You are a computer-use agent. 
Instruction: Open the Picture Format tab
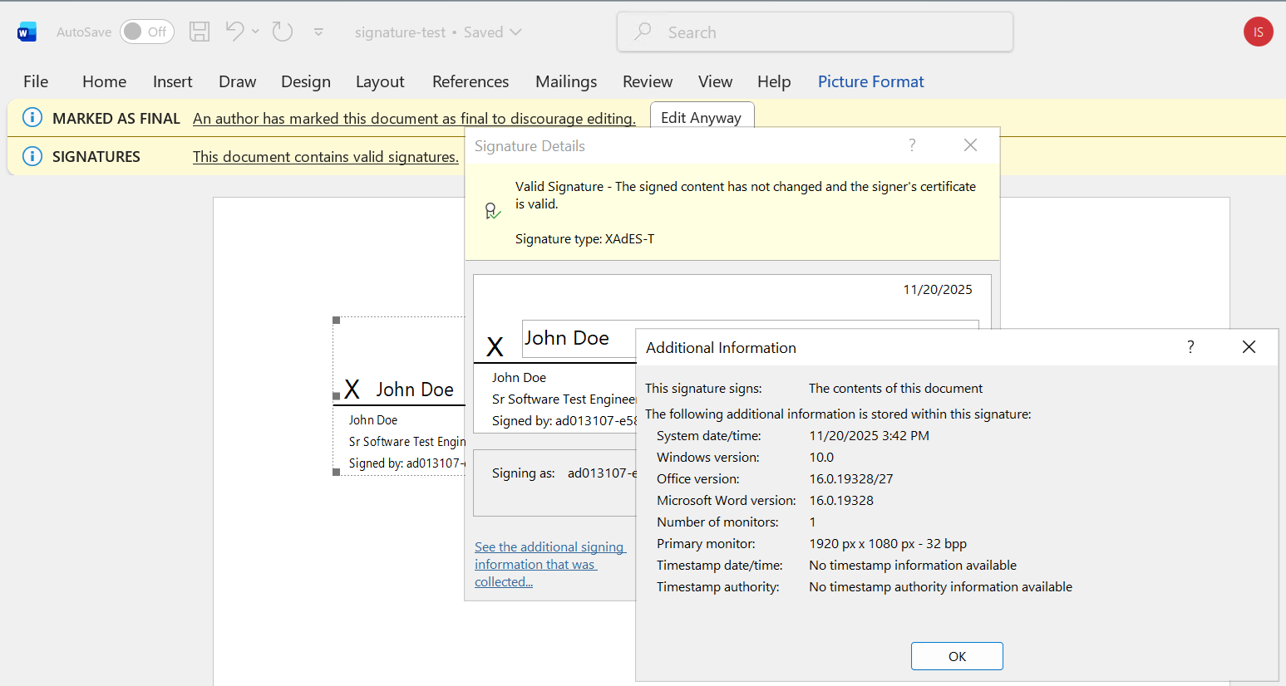(870, 81)
